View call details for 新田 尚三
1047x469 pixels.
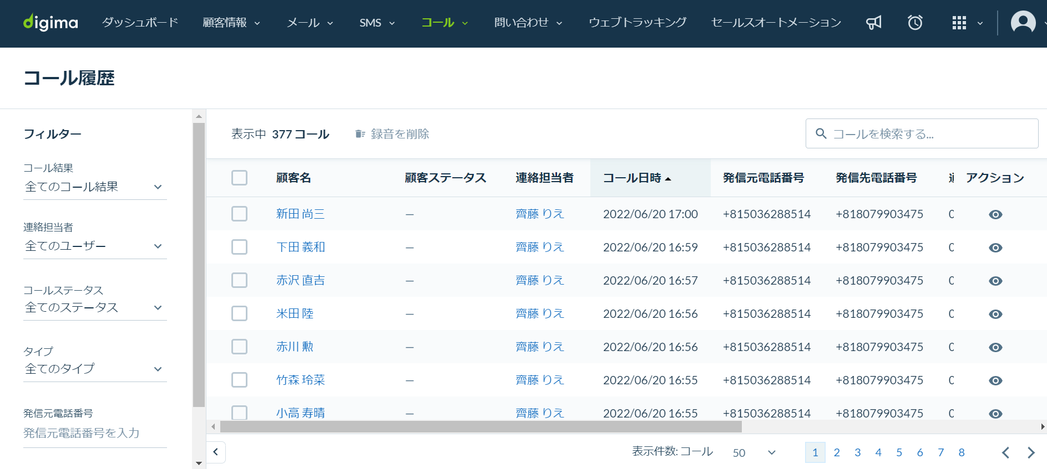(x=996, y=214)
